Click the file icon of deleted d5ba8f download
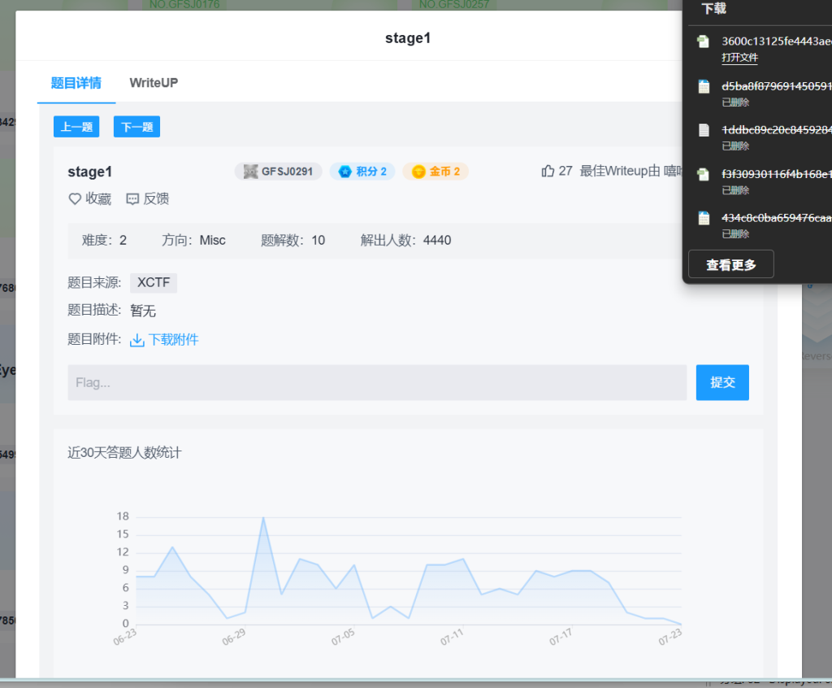 tap(704, 86)
